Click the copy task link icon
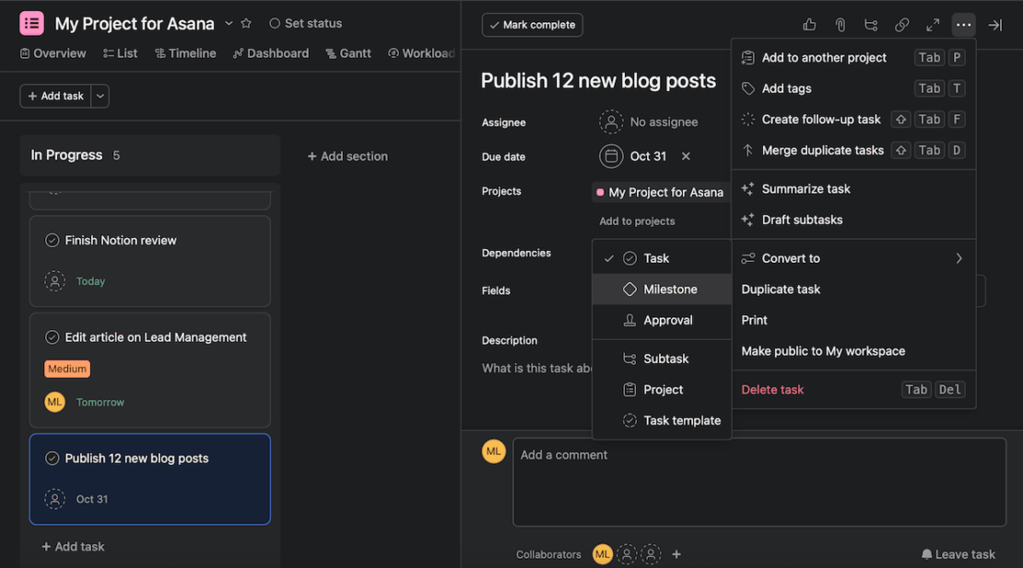This screenshot has width=1023, height=568. coord(901,25)
